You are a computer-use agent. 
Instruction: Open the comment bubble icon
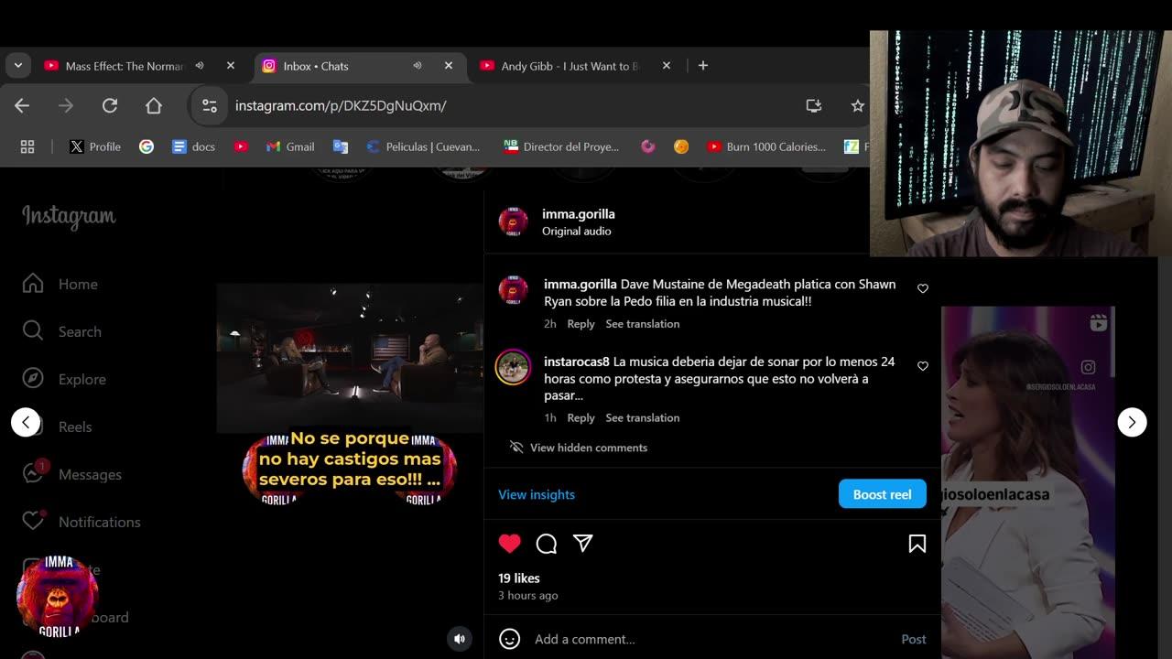pos(547,544)
